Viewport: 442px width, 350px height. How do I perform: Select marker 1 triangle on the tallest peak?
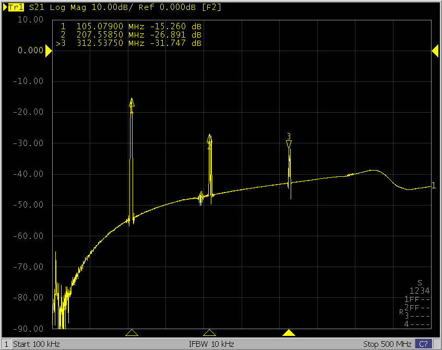[x=132, y=103]
